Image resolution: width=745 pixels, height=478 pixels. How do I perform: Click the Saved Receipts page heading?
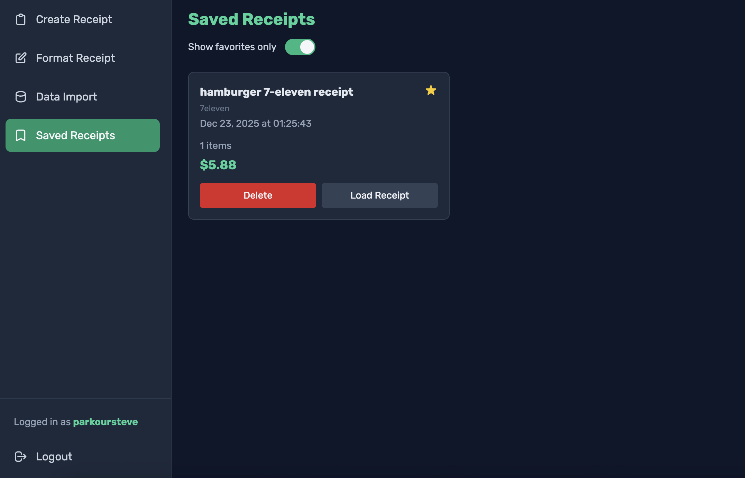tap(251, 19)
